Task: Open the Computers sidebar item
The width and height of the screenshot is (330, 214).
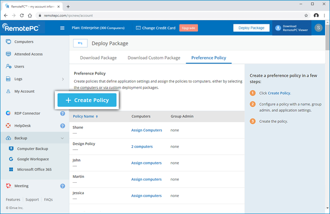Action: pyautogui.click(x=24, y=42)
